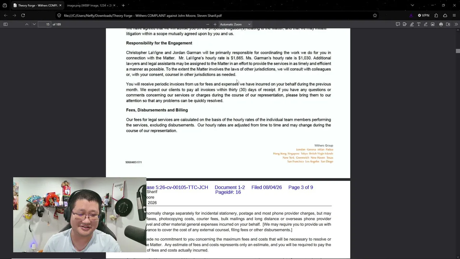This screenshot has height=259, width=460.
Task: Click the browser's vertical scrollbar thumb
Action: click(x=457, y=51)
